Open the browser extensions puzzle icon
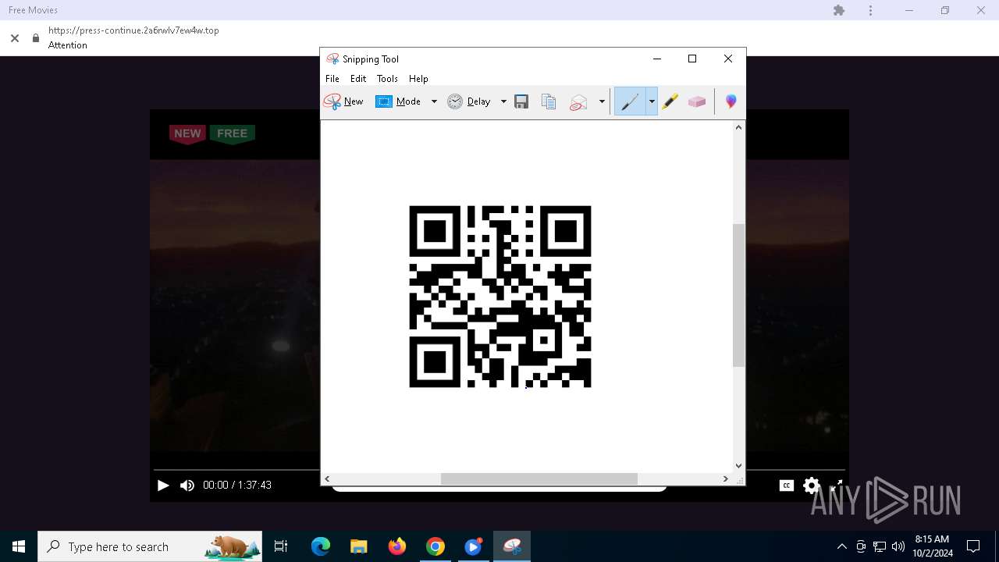The height and width of the screenshot is (562, 999). (x=839, y=10)
